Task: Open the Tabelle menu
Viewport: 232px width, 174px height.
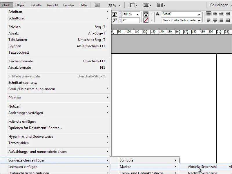Action: coord(36,5)
